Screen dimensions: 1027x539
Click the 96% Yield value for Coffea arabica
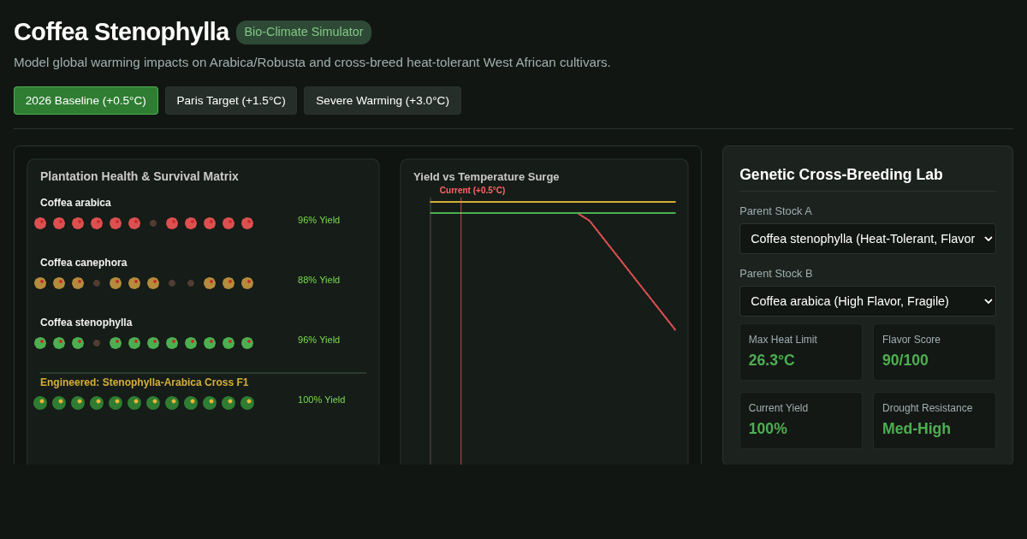click(318, 220)
